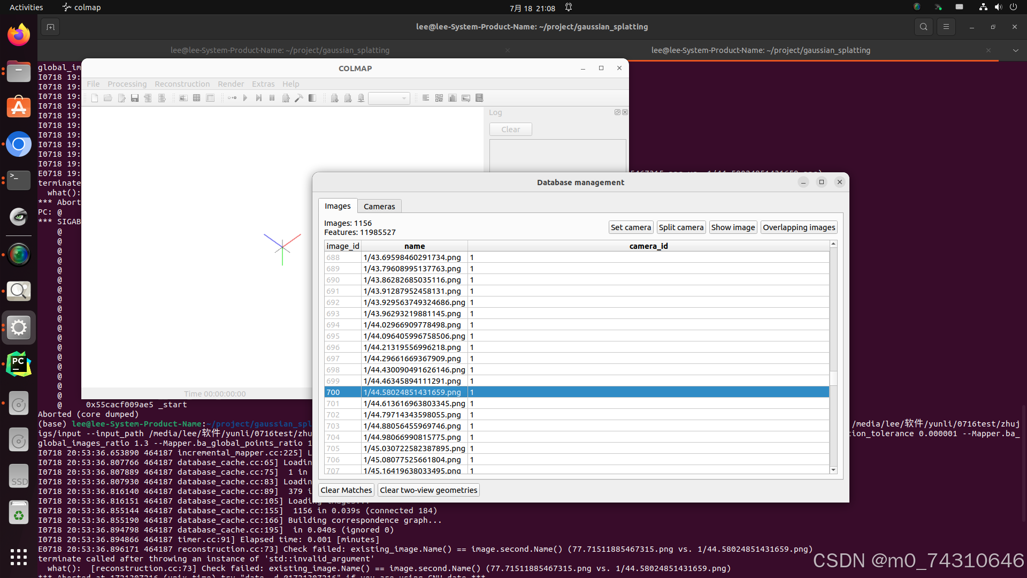This screenshot has height=578, width=1027.
Task: Click the model statistics bar-chart icon
Action: pyautogui.click(x=453, y=98)
